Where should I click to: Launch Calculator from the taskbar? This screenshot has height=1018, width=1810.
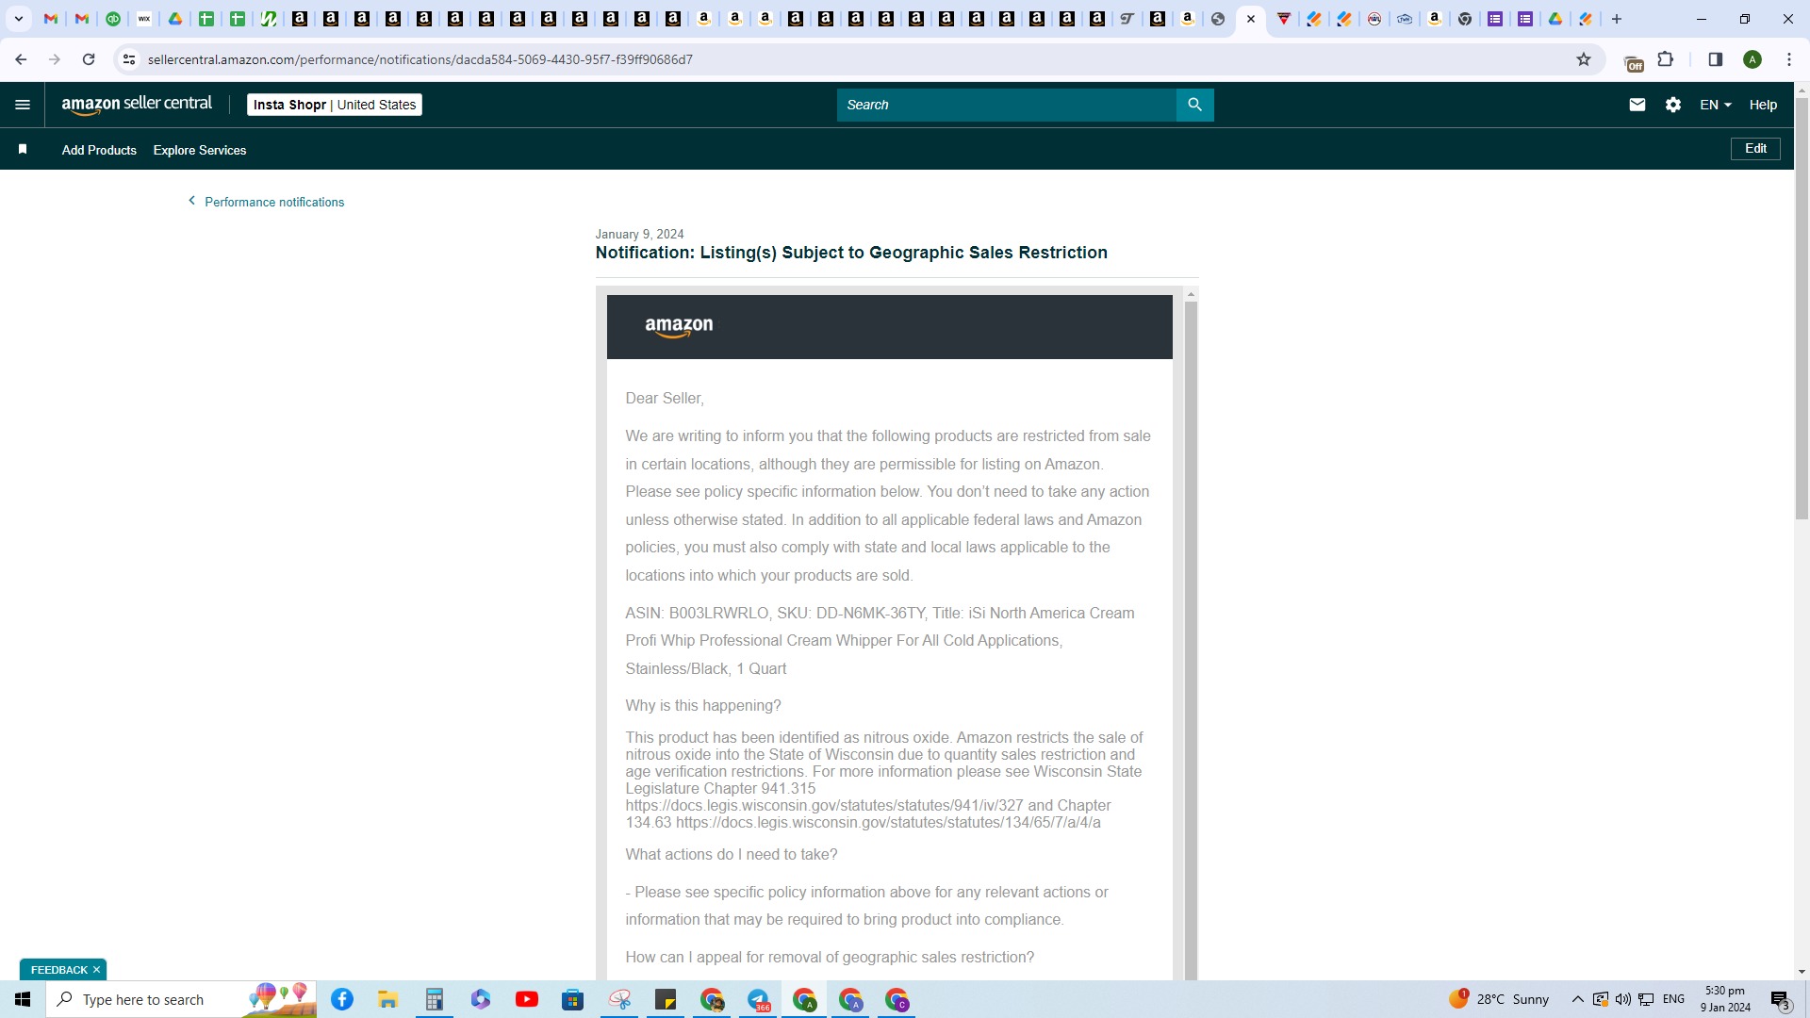[x=434, y=999]
